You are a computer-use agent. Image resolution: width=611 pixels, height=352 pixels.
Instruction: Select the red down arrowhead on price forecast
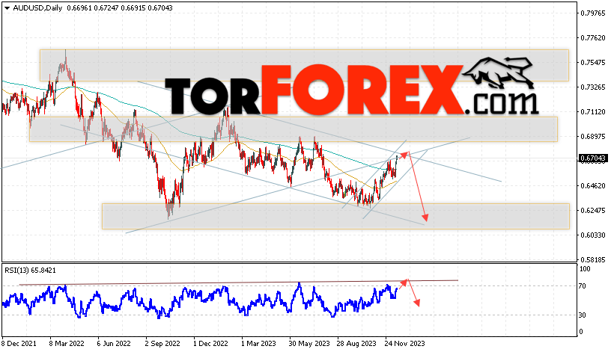425,217
